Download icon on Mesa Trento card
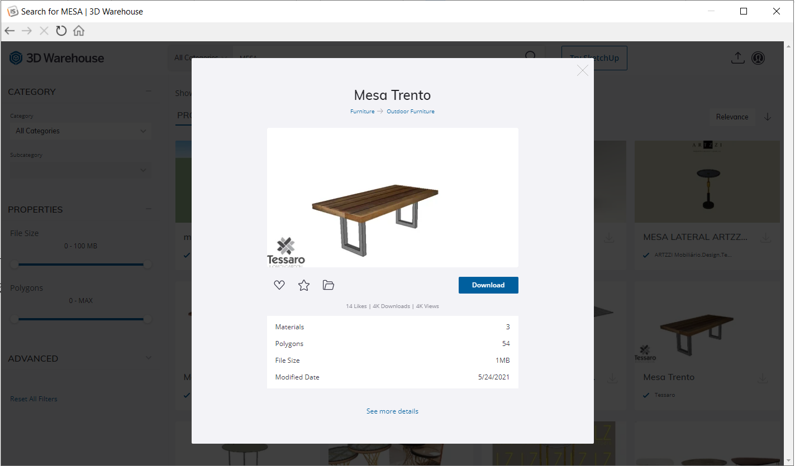 (x=763, y=378)
